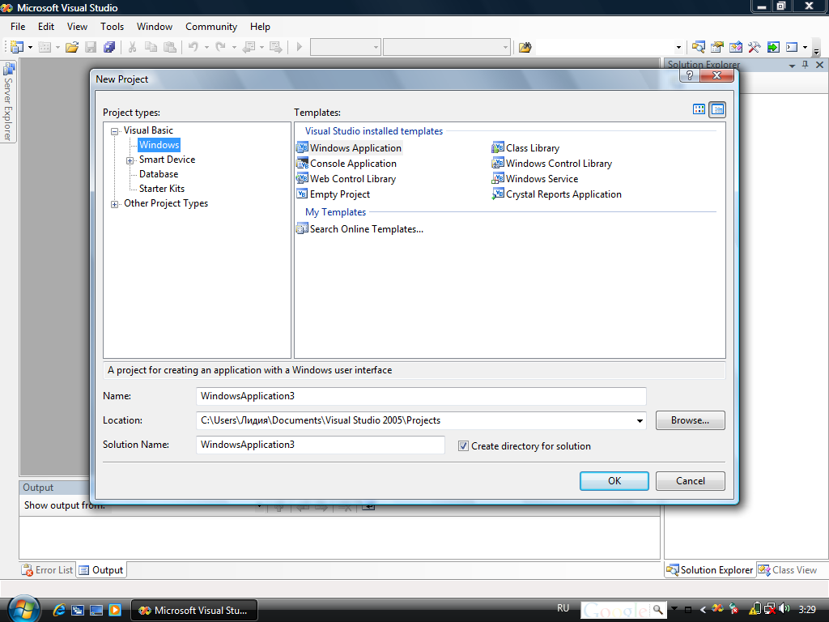Click the Cut scissors icon

click(x=132, y=47)
